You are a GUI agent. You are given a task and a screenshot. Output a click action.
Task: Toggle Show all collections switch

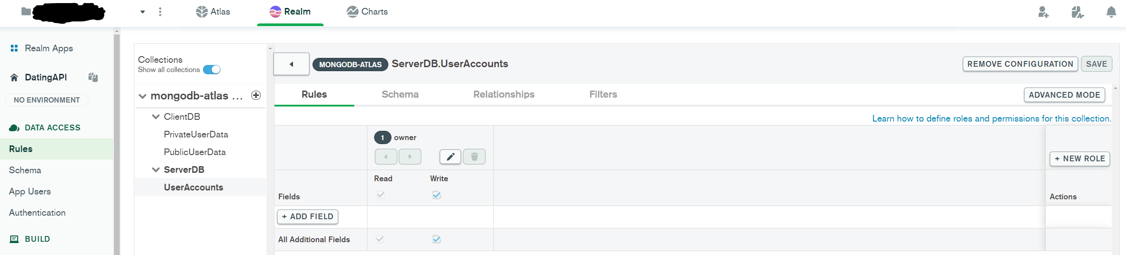[x=212, y=70]
